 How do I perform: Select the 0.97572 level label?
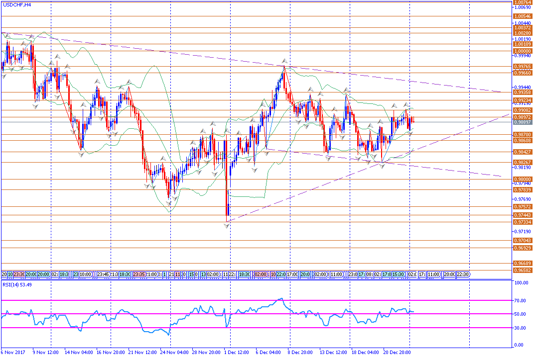point(523,206)
